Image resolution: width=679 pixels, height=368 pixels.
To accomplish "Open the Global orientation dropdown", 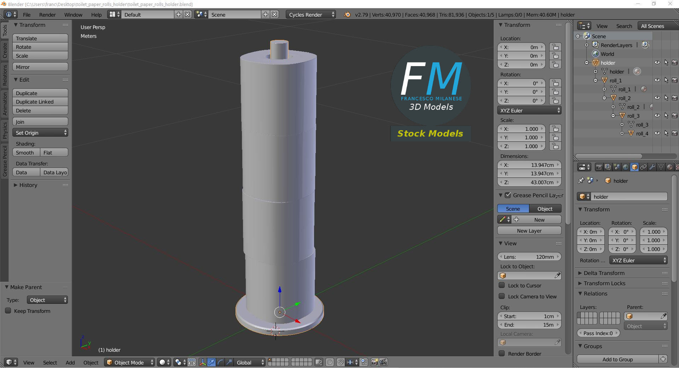I will point(250,362).
